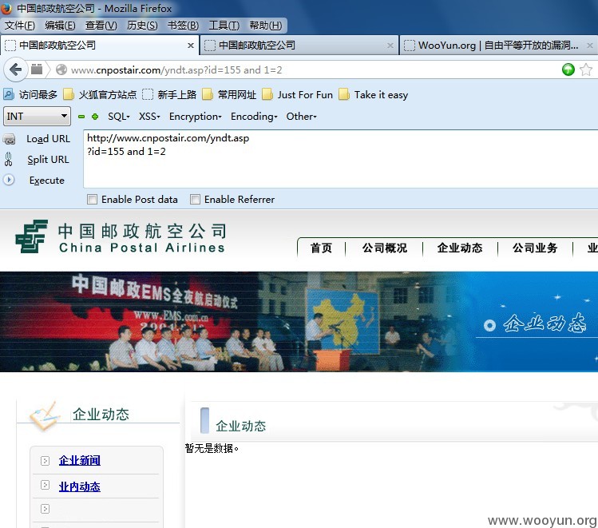This screenshot has width=598, height=528.
Task: Click the Load URL icon
Action: tap(10, 139)
